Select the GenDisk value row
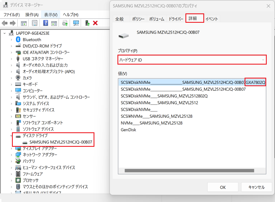275x202 pixels. coord(128,130)
